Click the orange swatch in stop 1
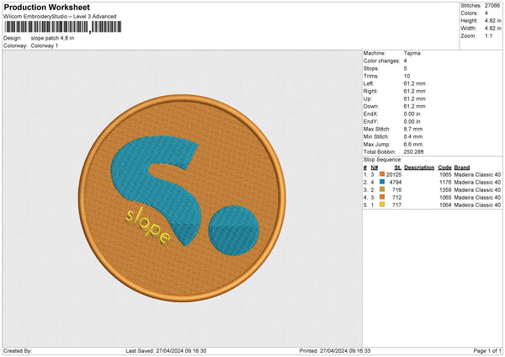Viewport: 505px width, 357px height. point(382,174)
